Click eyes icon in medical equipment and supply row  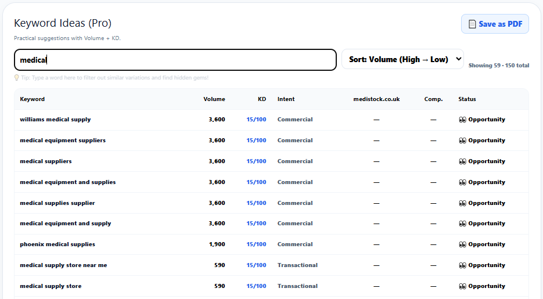462,224
